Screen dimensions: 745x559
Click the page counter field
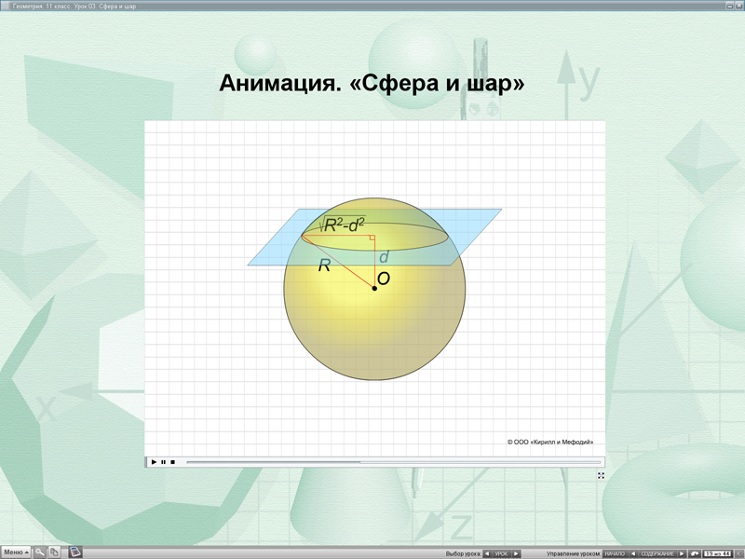pos(717,553)
